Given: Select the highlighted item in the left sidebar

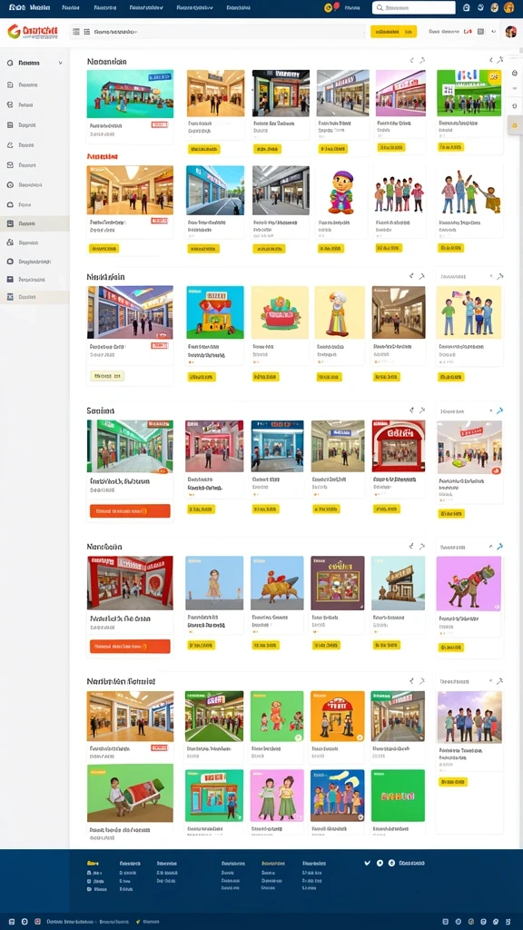Looking at the screenshot, I should tap(35, 223).
